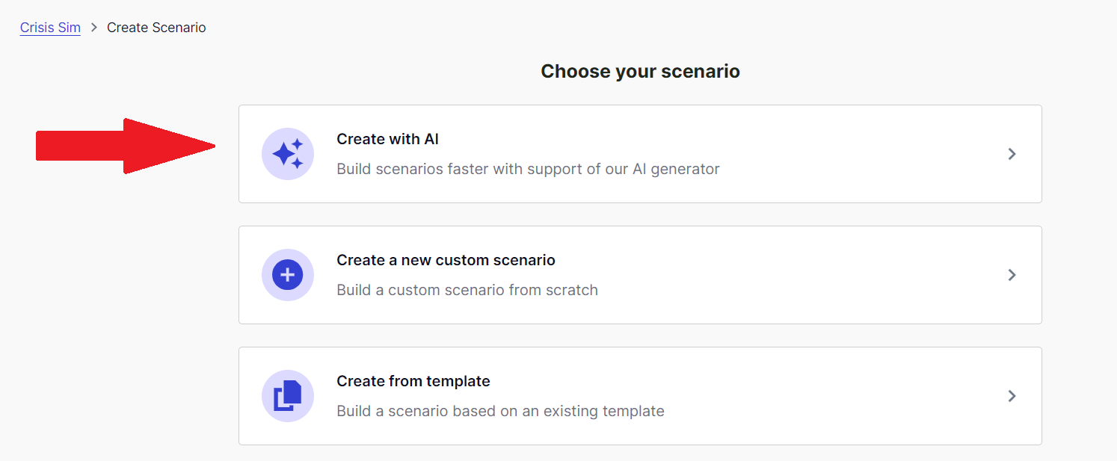The image size is (1117, 461).
Task: Click "Build a scenario based on an existing template"
Action: click(500, 411)
